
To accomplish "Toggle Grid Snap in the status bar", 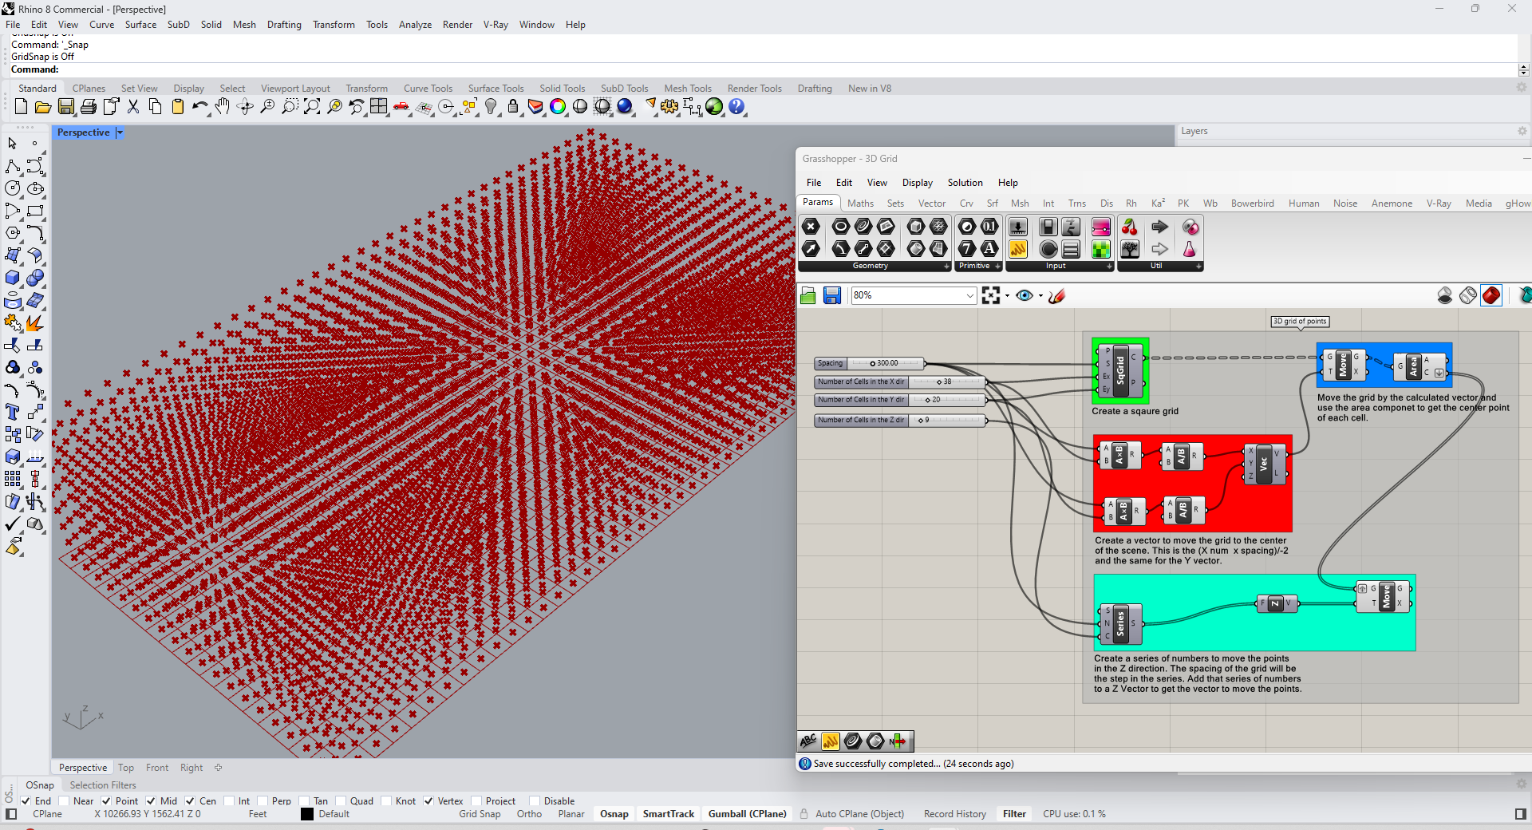I will coord(480,814).
